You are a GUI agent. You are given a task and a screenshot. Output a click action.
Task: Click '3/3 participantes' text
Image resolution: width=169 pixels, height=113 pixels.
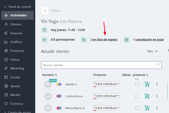(63, 40)
